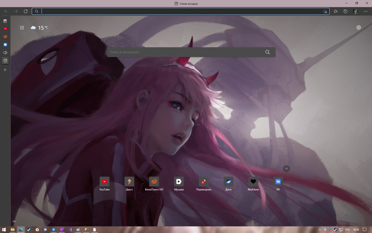The image size is (372, 233).
Task: Open the weather widget showing 15 °C
Action: 39,28
